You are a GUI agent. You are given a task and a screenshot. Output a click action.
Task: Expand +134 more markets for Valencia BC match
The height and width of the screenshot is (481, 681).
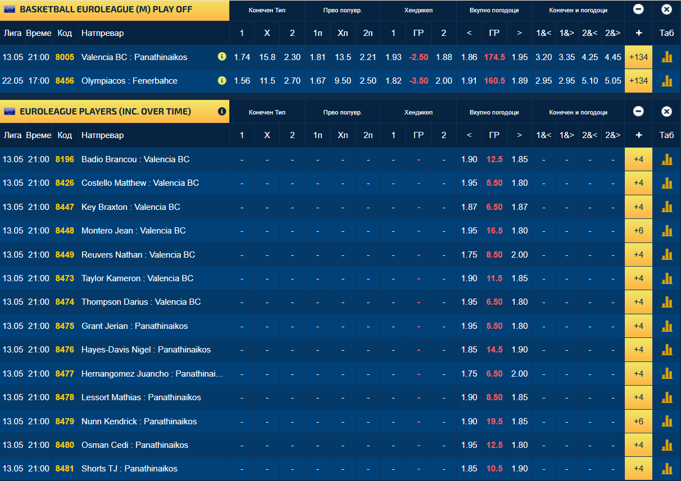(638, 57)
